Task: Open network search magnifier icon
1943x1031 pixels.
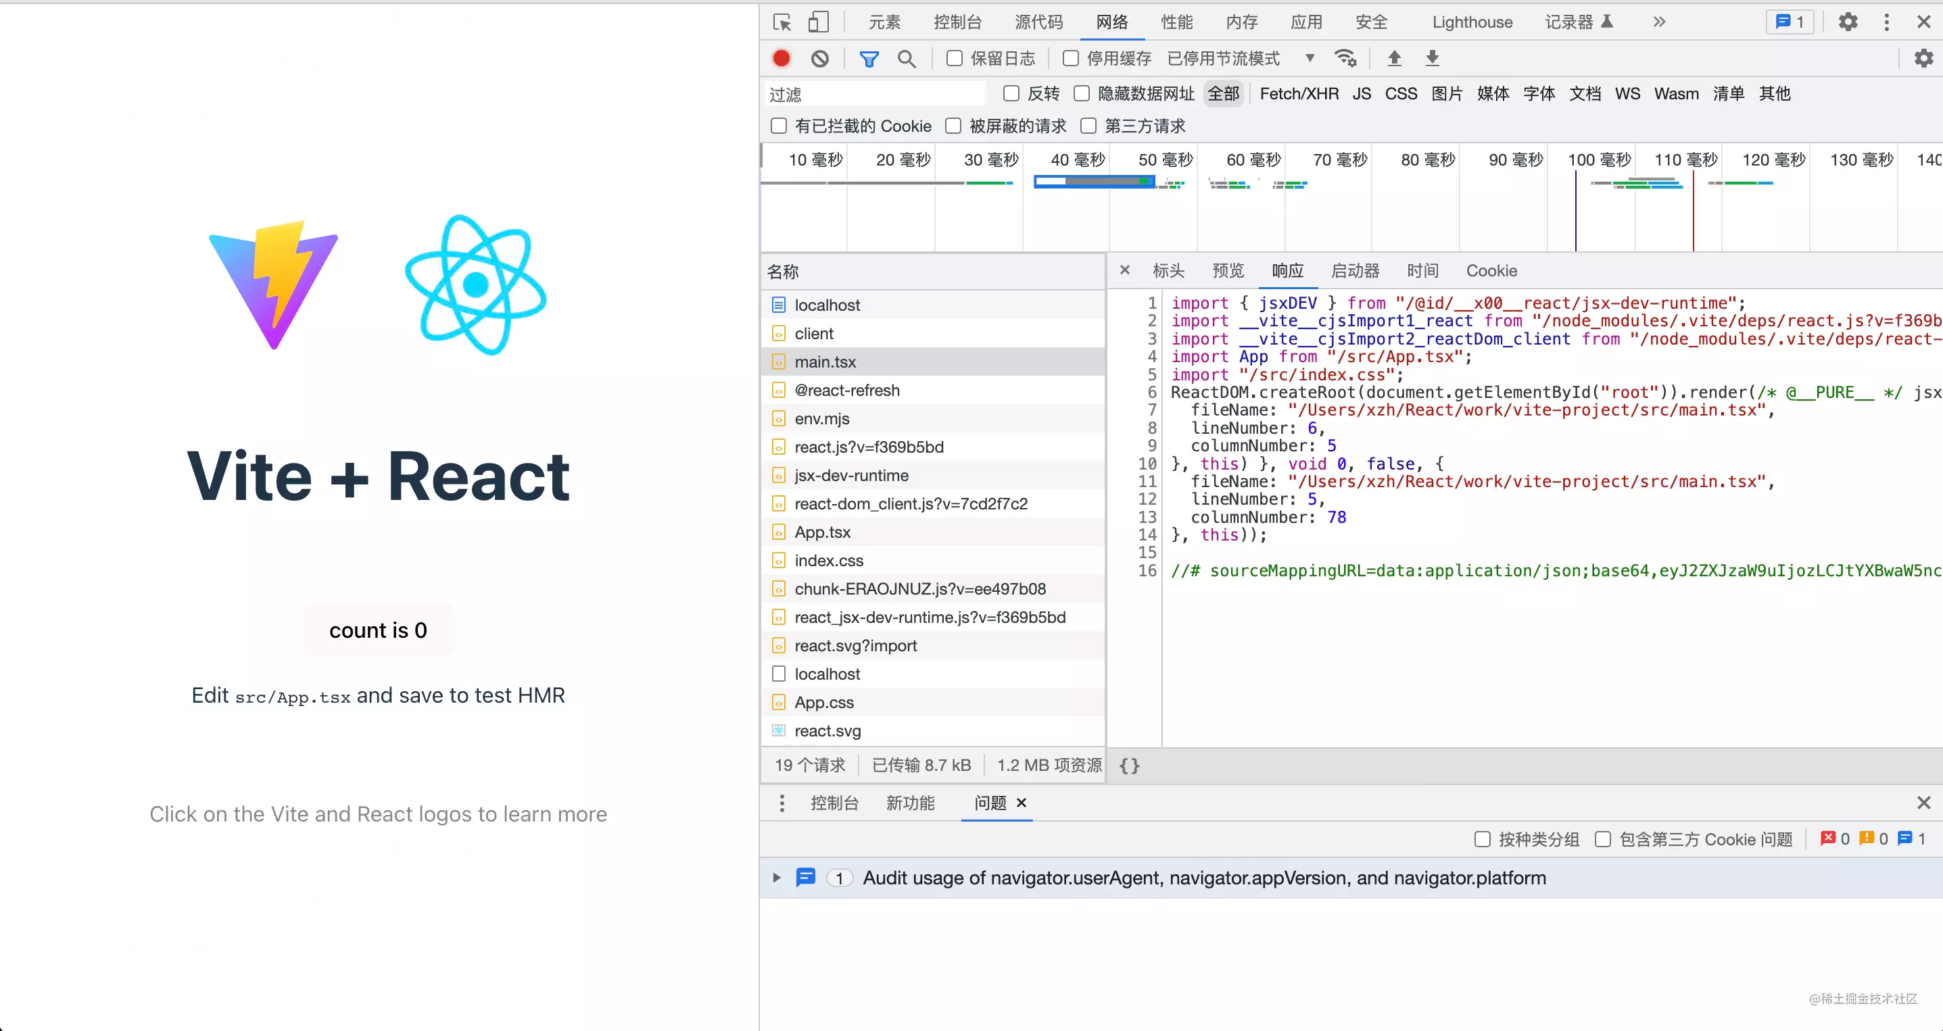Action: coord(907,58)
